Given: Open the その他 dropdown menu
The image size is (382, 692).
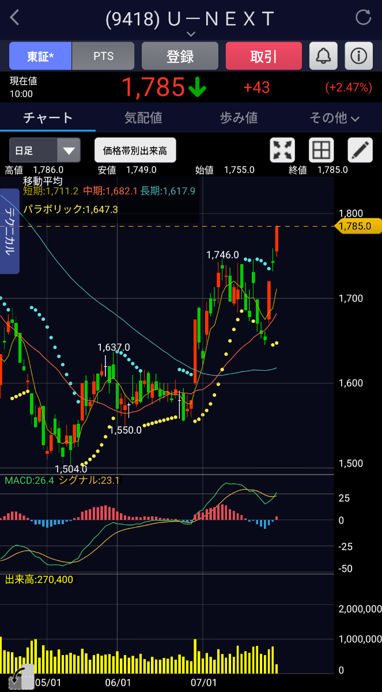Looking at the screenshot, I should [334, 118].
